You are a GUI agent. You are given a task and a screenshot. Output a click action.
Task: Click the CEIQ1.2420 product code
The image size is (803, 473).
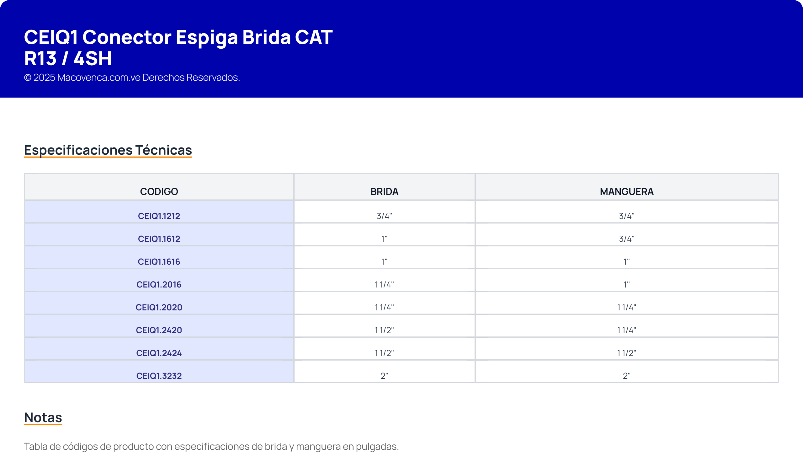(159, 330)
